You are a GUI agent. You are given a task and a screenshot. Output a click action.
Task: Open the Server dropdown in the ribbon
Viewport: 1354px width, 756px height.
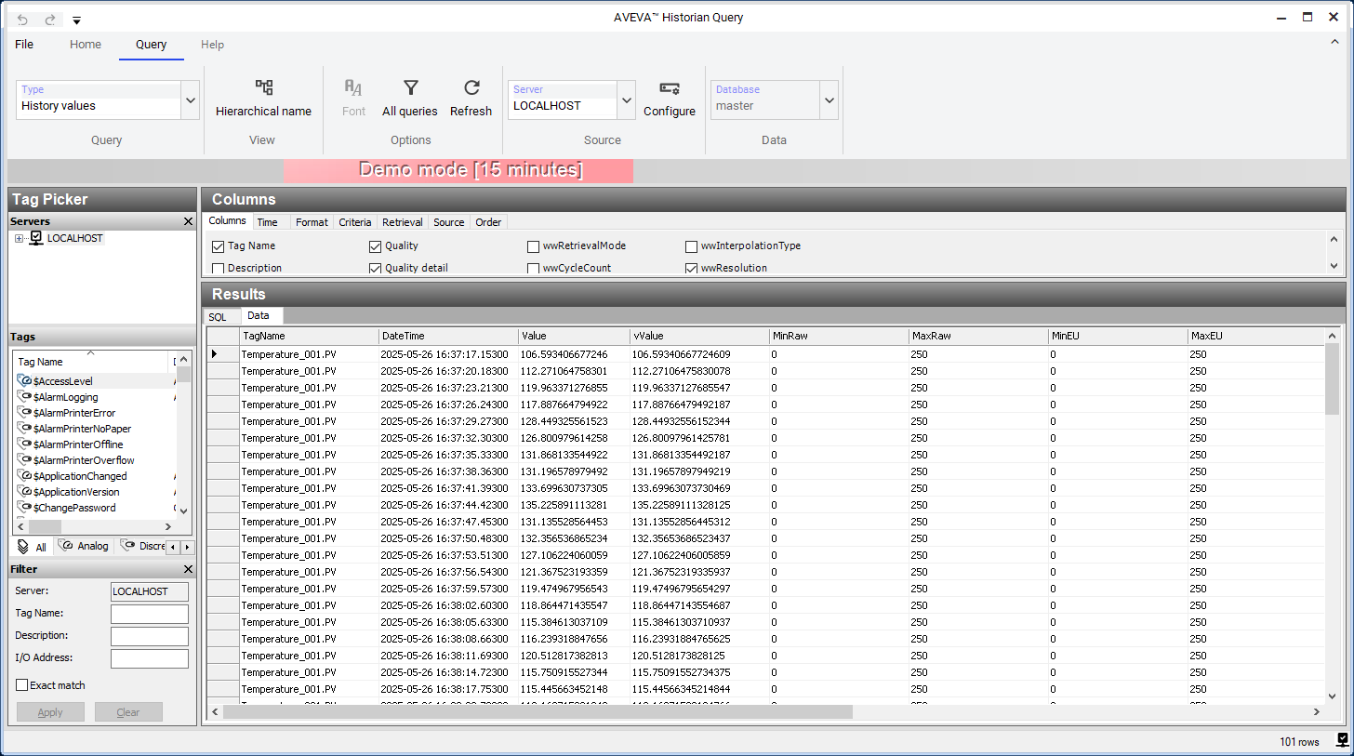[626, 99]
